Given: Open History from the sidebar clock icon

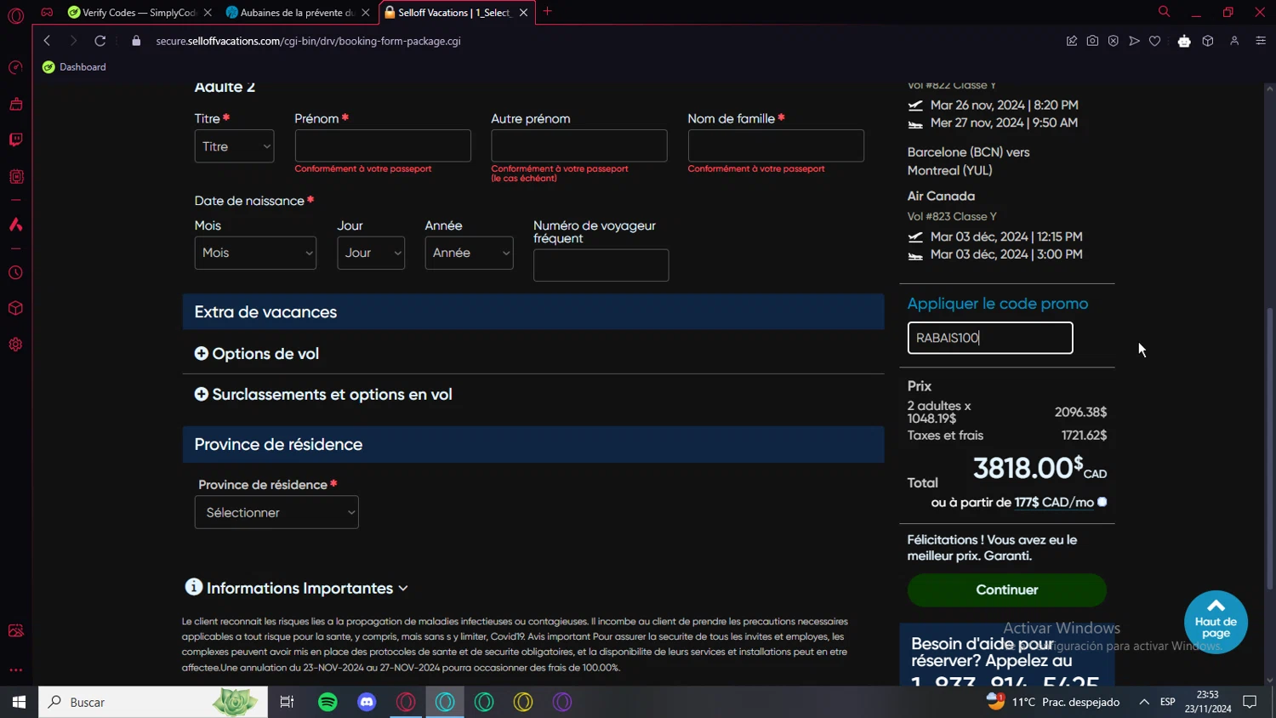Looking at the screenshot, I should [15, 273].
